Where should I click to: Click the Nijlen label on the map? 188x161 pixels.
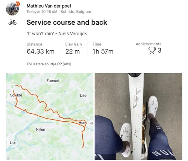point(41,129)
